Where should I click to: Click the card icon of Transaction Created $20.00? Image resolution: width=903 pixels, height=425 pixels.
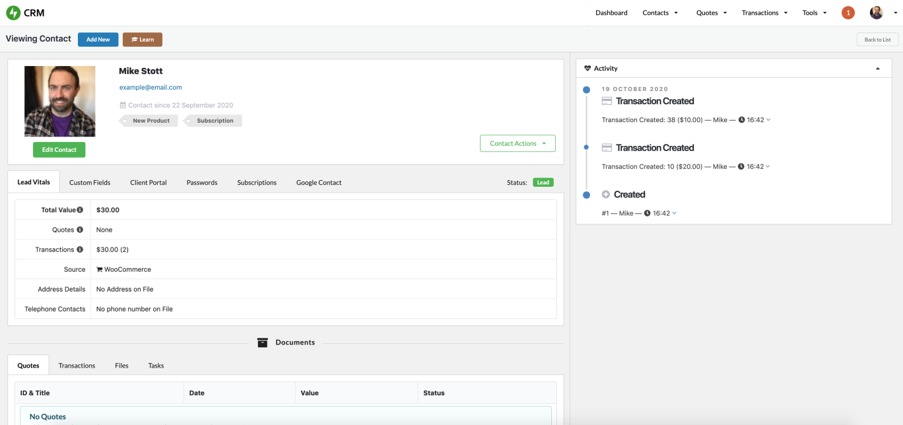[607, 148]
